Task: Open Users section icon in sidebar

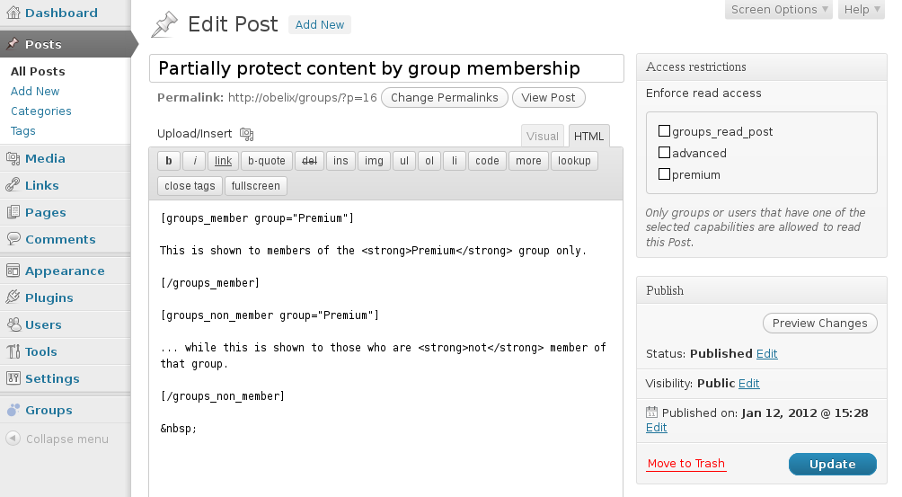Action: pos(13,324)
